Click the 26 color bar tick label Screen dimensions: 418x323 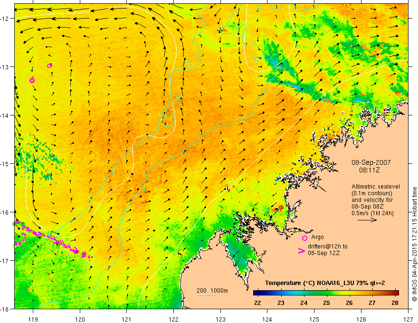click(349, 303)
